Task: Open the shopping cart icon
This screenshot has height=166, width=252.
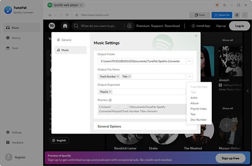Action: 217,5
